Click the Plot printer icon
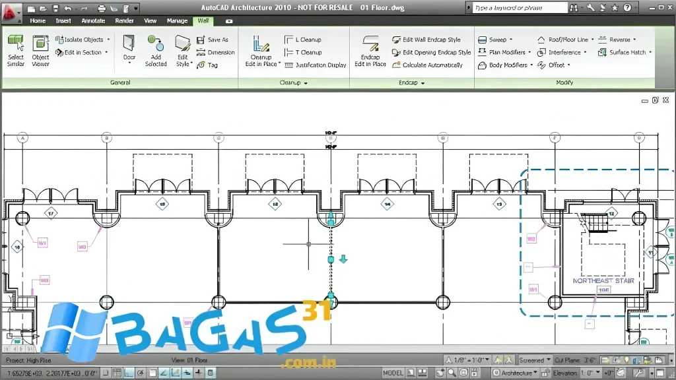The height and width of the screenshot is (380, 676). point(101,9)
